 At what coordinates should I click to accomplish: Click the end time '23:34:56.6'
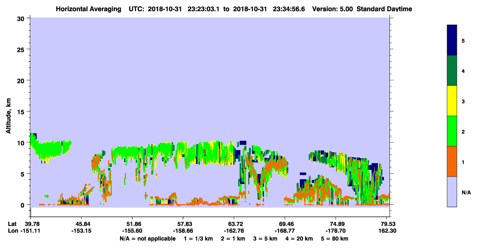click(x=288, y=9)
